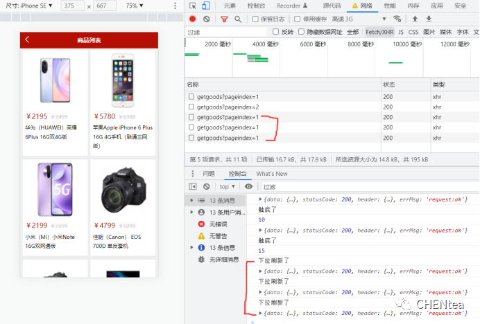480x324 pixels.
Task: Export HAR file with download arrow
Action: click(x=429, y=19)
